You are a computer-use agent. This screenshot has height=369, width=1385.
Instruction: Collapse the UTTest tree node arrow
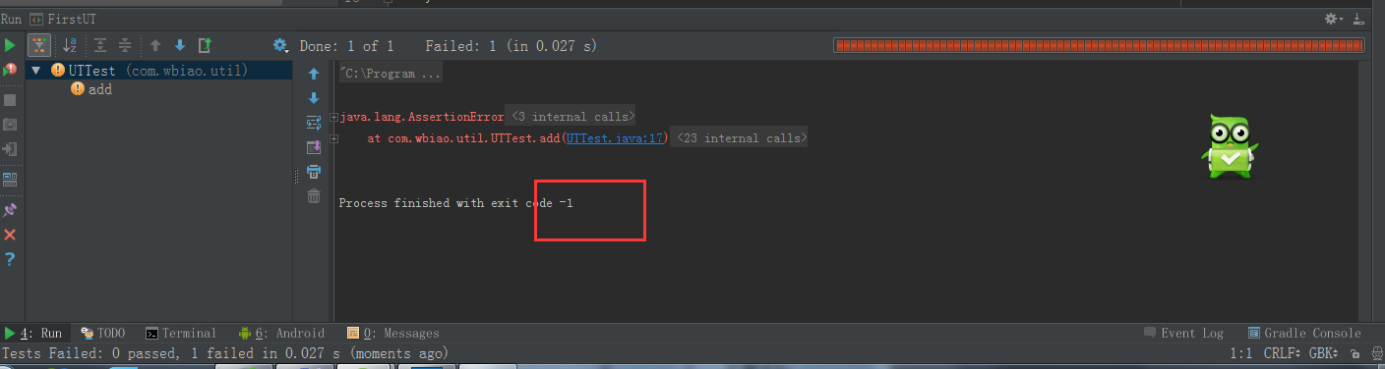tap(36, 71)
